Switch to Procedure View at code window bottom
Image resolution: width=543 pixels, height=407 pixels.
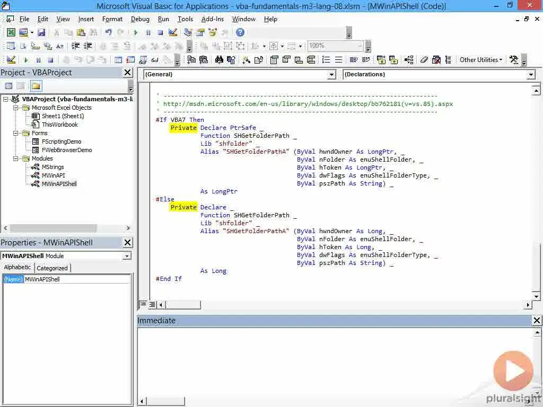143,304
